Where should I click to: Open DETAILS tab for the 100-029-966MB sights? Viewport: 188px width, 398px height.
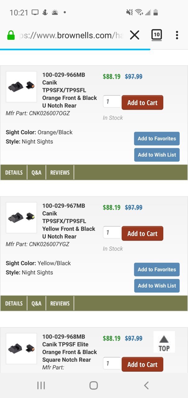pyautogui.click(x=14, y=172)
